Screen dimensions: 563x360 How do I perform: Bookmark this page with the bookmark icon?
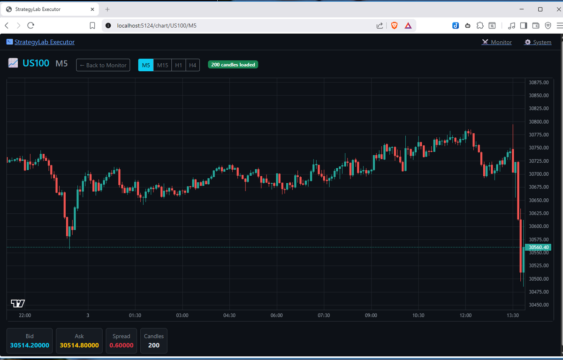(93, 25)
